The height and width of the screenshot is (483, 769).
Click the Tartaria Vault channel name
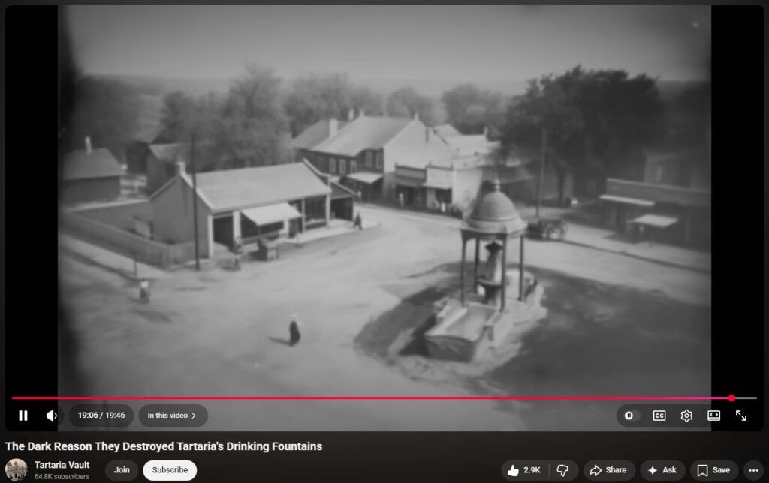[x=62, y=465]
